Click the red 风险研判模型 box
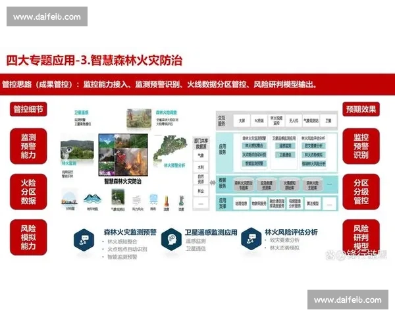 (x=361, y=238)
